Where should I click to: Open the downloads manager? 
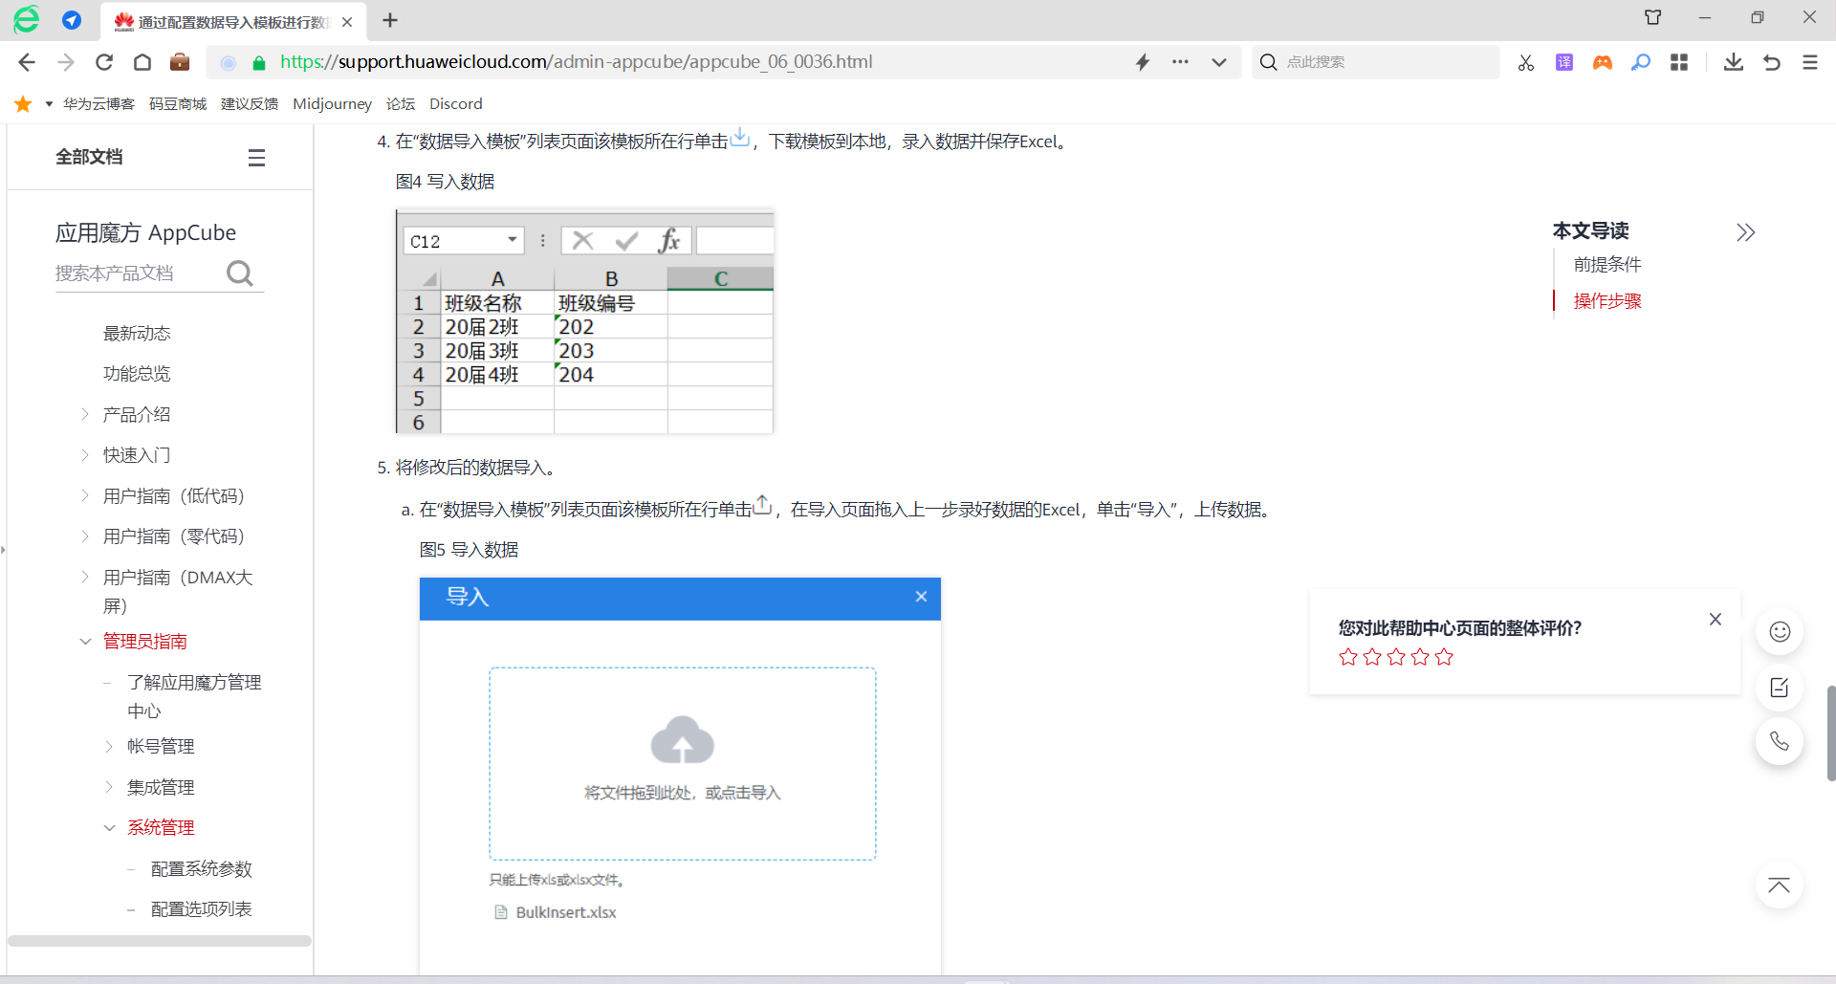pyautogui.click(x=1734, y=62)
